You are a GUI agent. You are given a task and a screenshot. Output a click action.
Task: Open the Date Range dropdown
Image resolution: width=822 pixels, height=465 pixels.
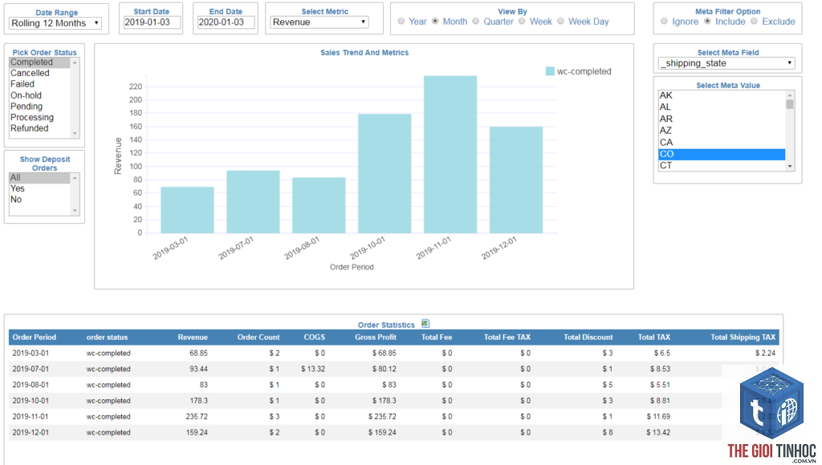(55, 23)
